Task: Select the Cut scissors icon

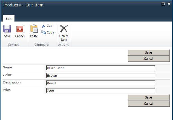Action: pyautogui.click(x=44, y=26)
